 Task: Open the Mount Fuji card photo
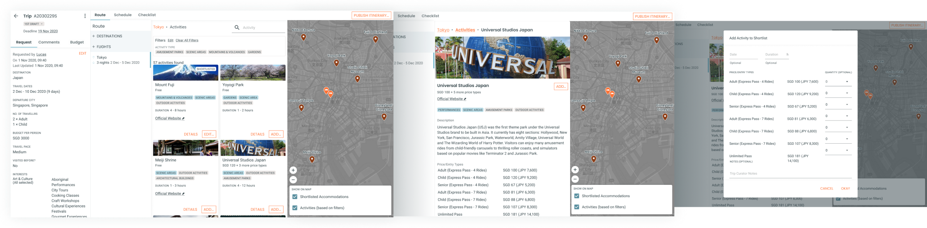pyautogui.click(x=186, y=72)
